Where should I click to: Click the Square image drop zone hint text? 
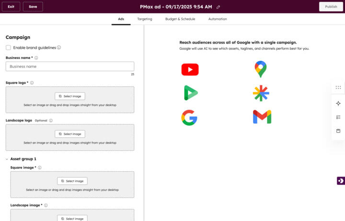coord(72,190)
